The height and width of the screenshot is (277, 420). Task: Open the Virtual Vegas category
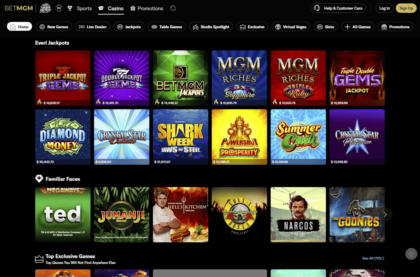(x=291, y=26)
